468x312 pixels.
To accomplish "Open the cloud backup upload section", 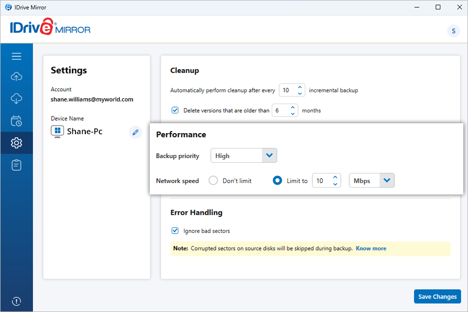I will click(x=16, y=77).
